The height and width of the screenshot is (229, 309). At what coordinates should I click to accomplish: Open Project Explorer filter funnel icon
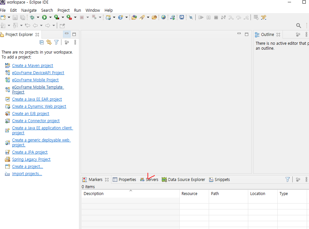click(57, 42)
